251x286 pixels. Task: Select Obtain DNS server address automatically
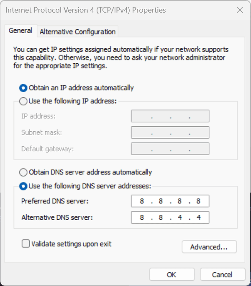point(24,172)
